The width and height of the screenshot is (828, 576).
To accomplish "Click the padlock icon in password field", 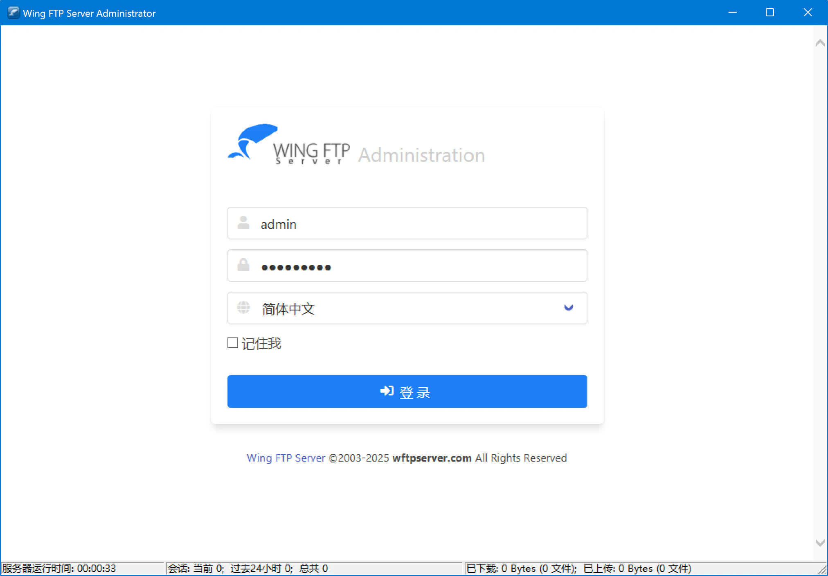I will pyautogui.click(x=243, y=265).
